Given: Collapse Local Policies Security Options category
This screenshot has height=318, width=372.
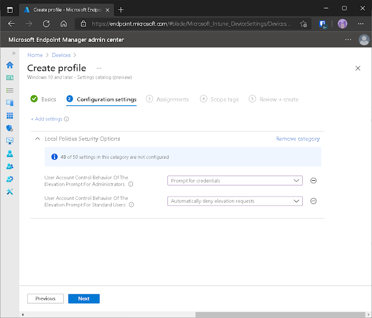Looking at the screenshot, I should tap(37, 139).
